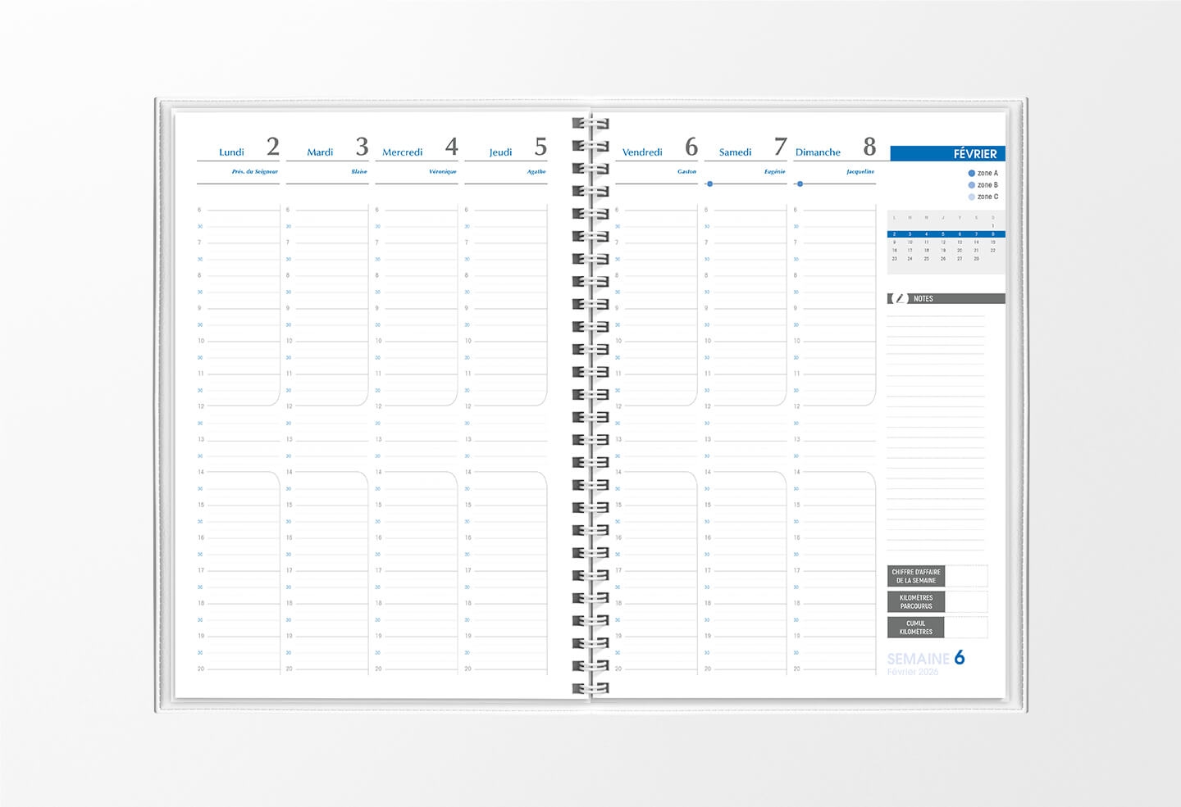
Task: Click the Kilomètres parcourus entry box
Action: click(x=966, y=602)
